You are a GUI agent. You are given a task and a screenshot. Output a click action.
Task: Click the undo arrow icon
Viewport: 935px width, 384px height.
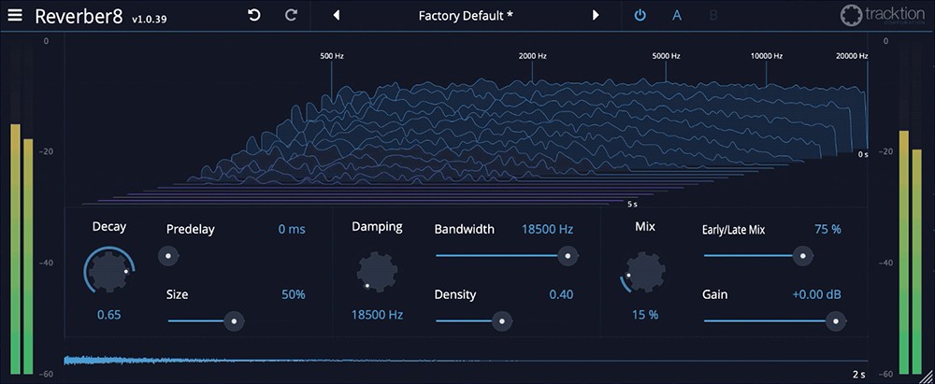pos(254,15)
